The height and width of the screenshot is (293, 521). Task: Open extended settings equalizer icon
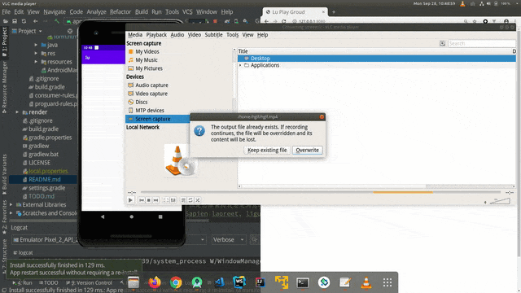pyautogui.click(x=173, y=200)
